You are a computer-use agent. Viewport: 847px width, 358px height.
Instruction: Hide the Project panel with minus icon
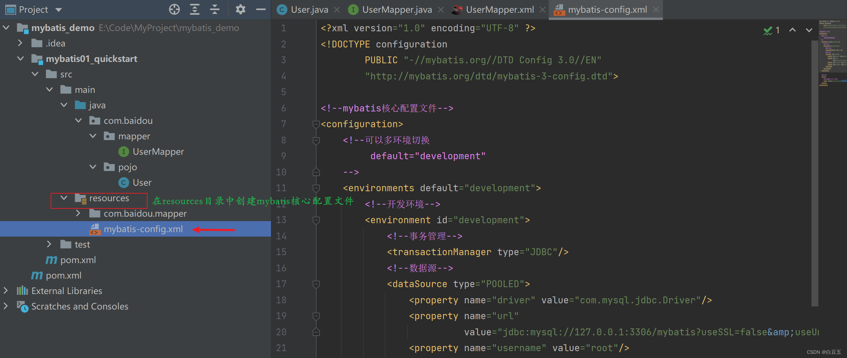pos(261,9)
